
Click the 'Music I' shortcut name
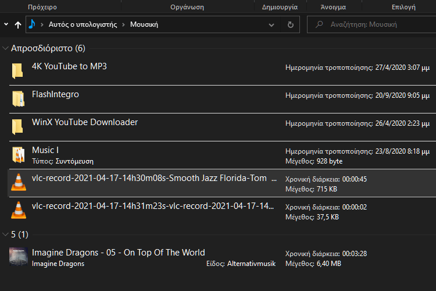(x=45, y=150)
